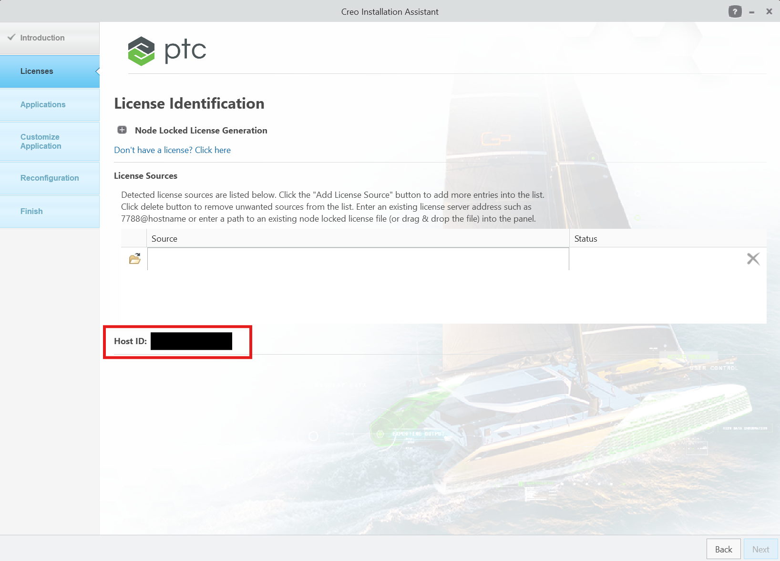
Task: Click the folder browse icon for license source
Action: click(x=135, y=259)
